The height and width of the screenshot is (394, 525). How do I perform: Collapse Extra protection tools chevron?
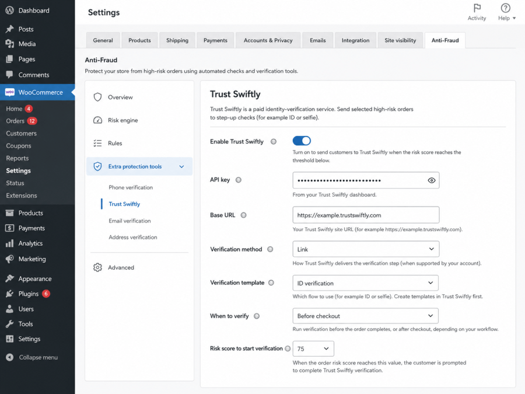[181, 166]
